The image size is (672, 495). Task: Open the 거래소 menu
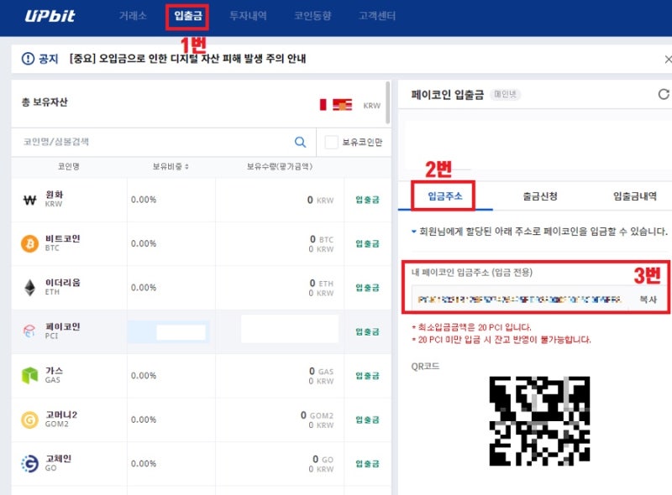tap(133, 16)
